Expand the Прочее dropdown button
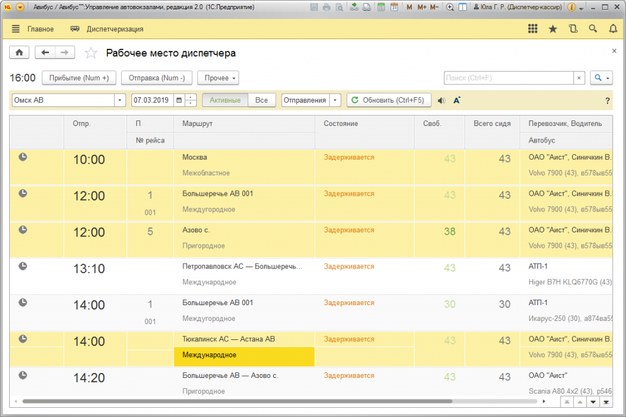 [218, 78]
